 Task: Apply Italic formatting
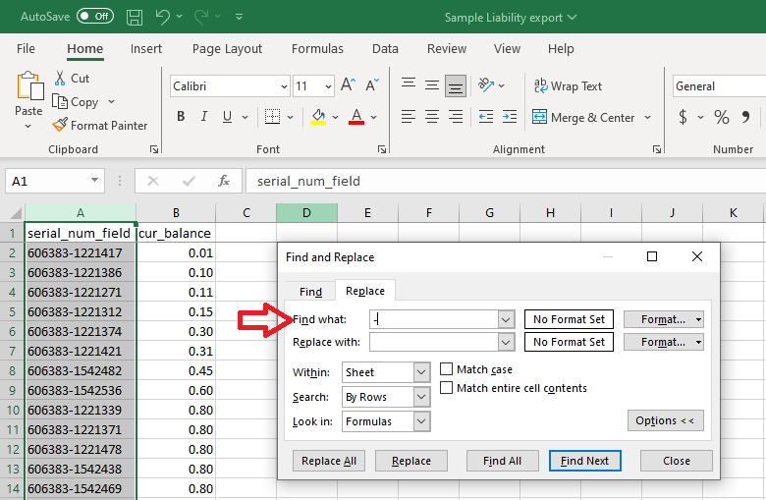(203, 116)
